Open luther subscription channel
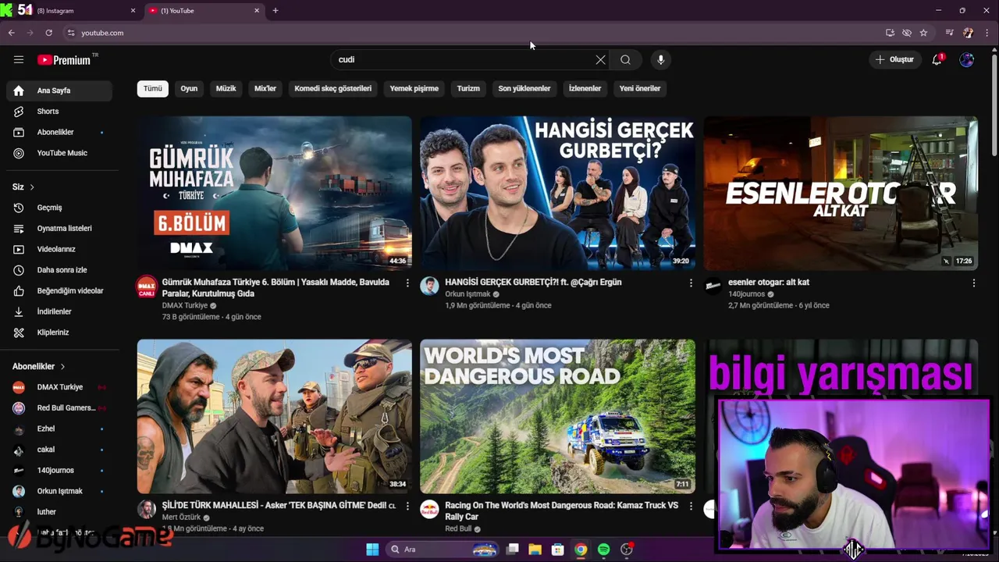This screenshot has width=999, height=562. click(59, 512)
